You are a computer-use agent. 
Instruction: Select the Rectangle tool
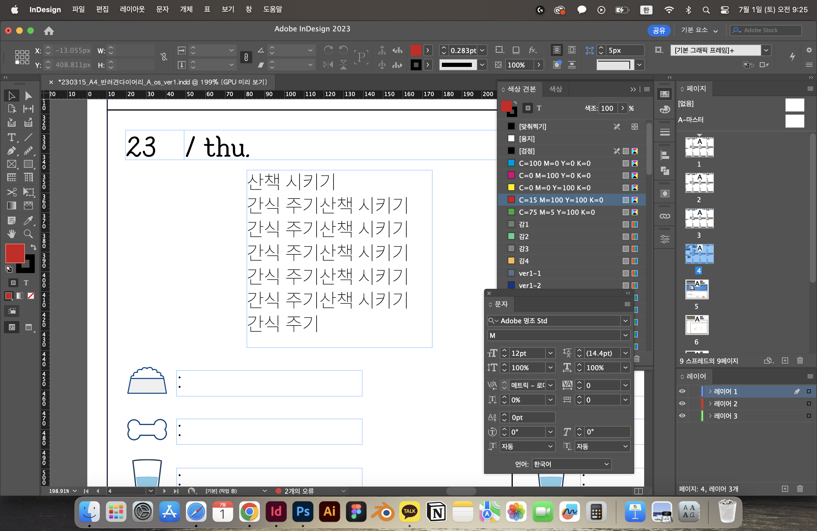coord(29,164)
